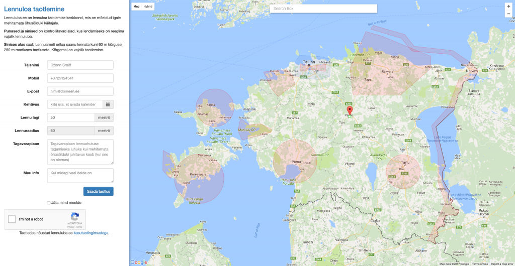The width and height of the screenshot is (515, 266).
Task: Focus the map Search Box field
Action: [323, 9]
